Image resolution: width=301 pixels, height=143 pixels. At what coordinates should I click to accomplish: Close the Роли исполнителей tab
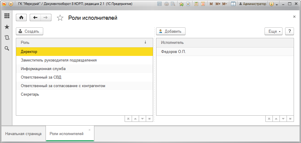click(89, 130)
